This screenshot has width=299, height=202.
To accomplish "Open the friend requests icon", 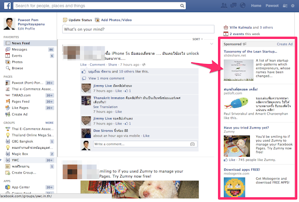I will coord(224,6).
